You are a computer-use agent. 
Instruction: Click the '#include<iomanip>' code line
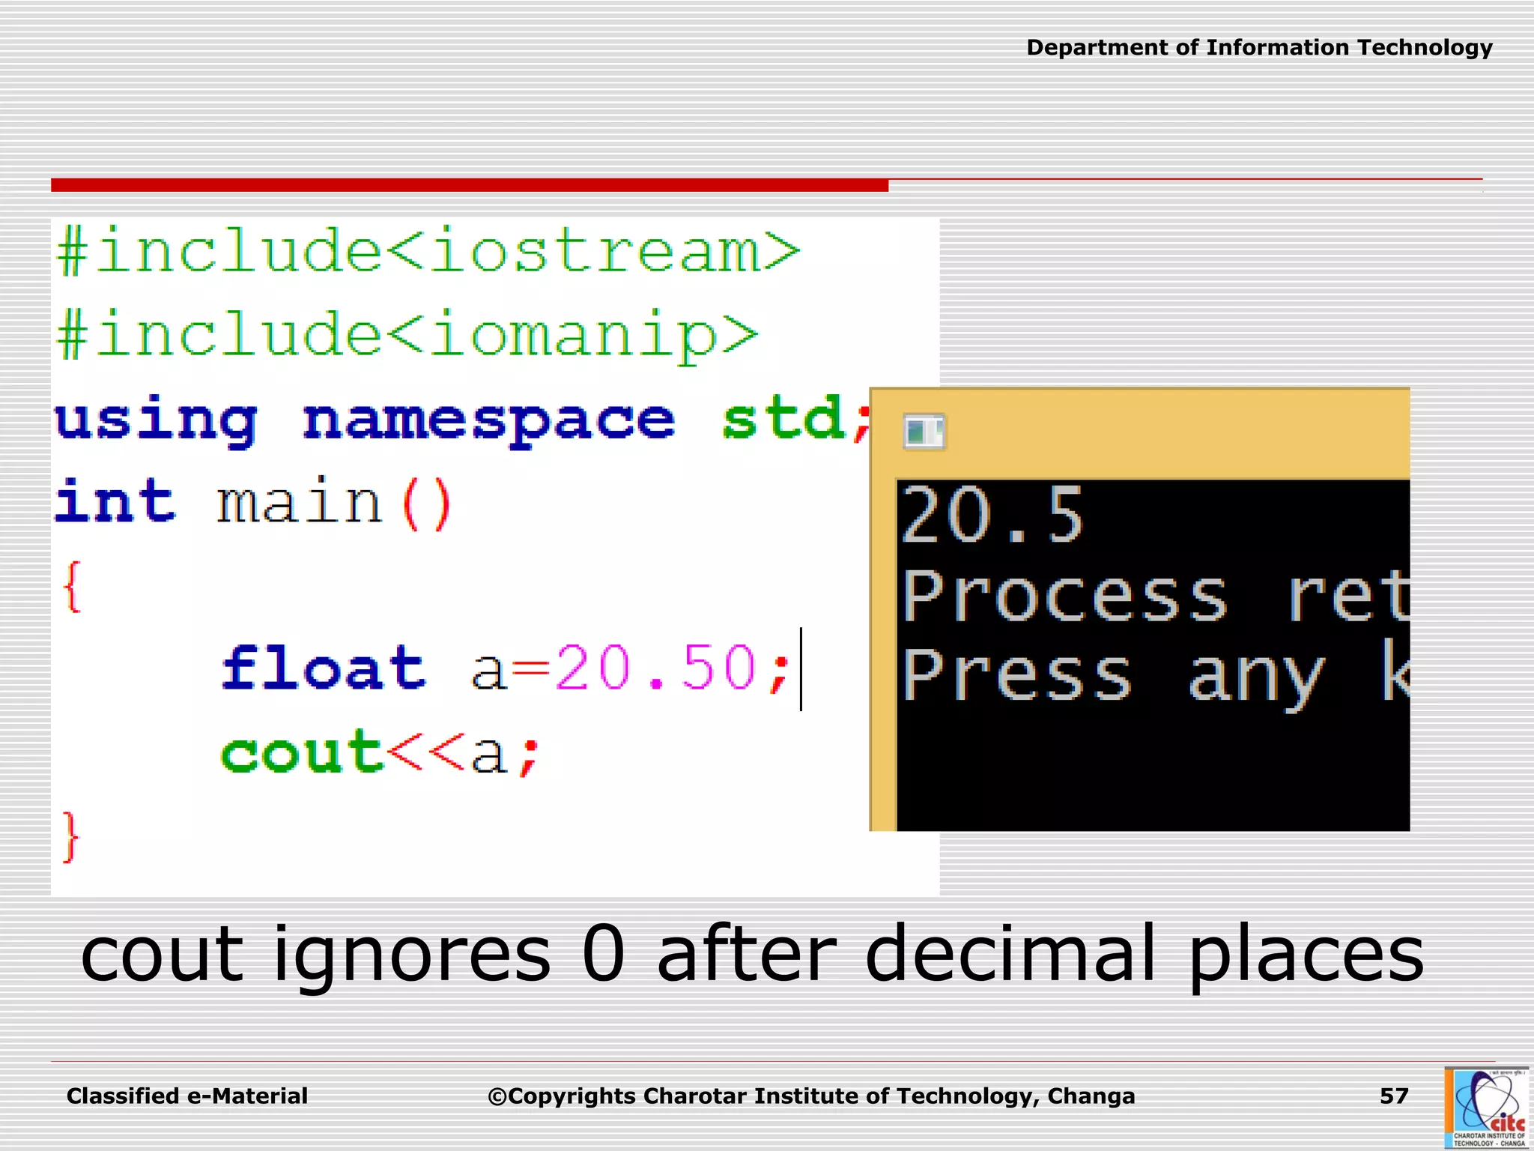pyautogui.click(x=408, y=336)
